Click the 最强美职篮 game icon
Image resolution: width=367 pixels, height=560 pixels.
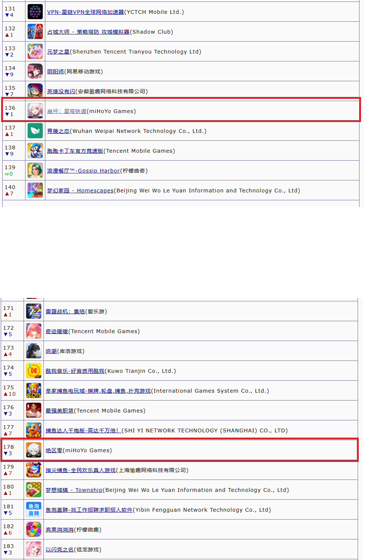34,411
